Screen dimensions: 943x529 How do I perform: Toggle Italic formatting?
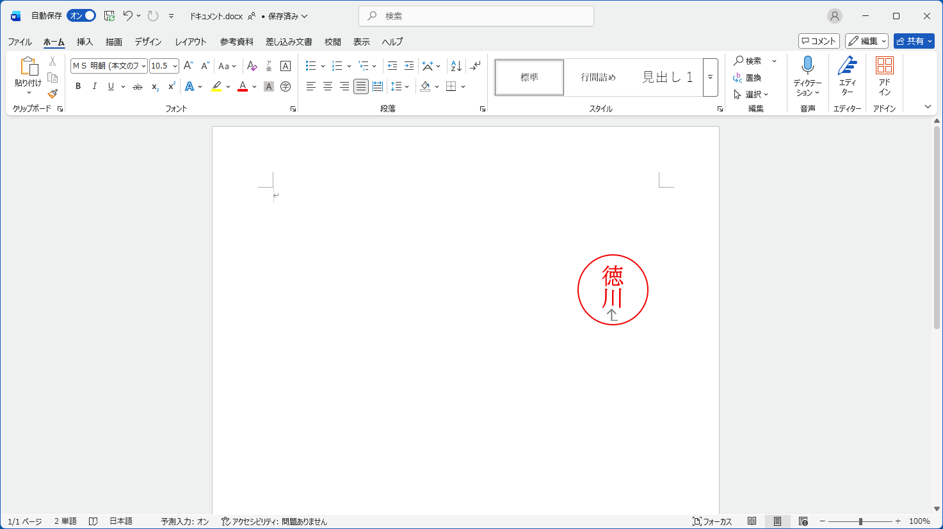tap(95, 86)
